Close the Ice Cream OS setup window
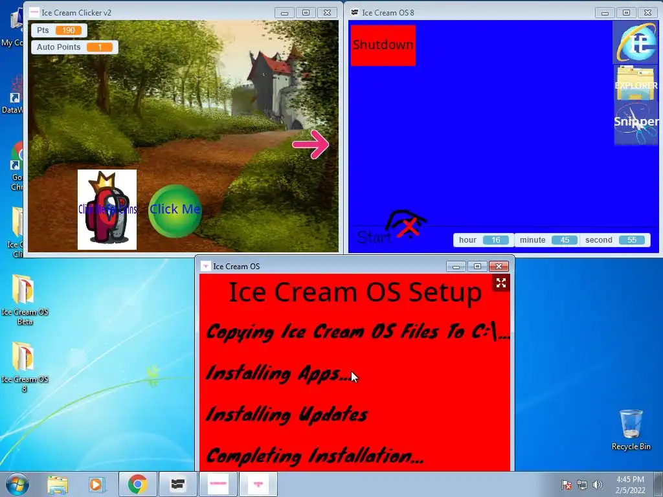663x497 pixels. click(499, 266)
